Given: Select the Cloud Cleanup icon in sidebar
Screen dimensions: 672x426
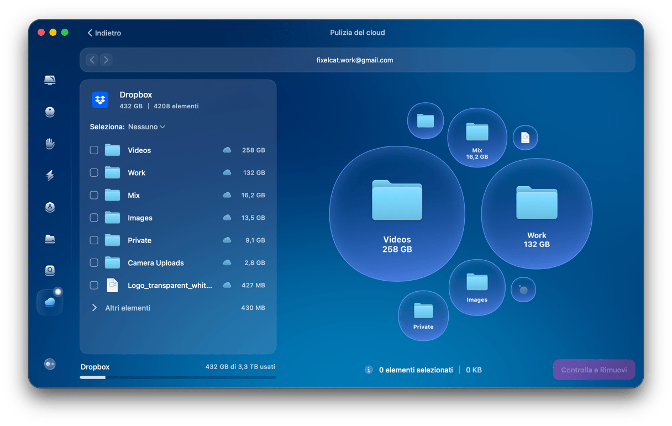Looking at the screenshot, I should pyautogui.click(x=50, y=302).
